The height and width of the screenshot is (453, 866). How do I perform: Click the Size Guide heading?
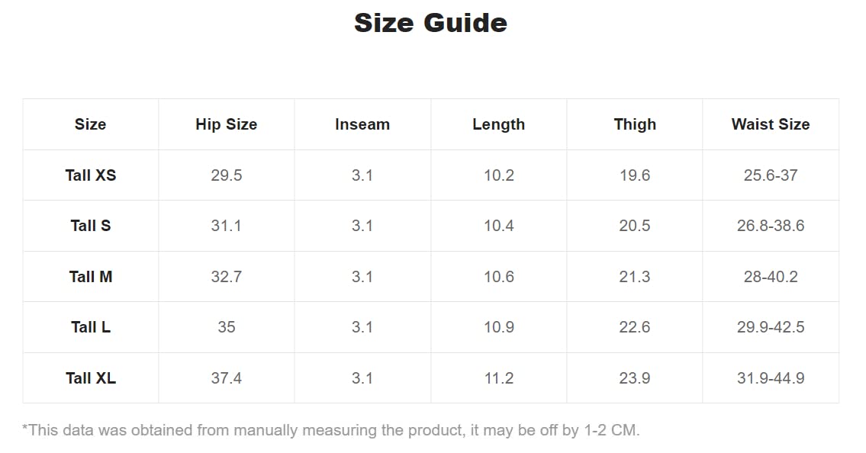pyautogui.click(x=430, y=23)
